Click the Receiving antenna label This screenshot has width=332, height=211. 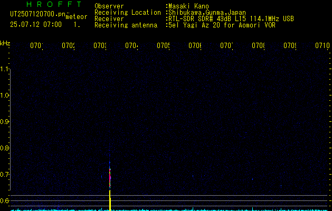[x=126, y=25]
